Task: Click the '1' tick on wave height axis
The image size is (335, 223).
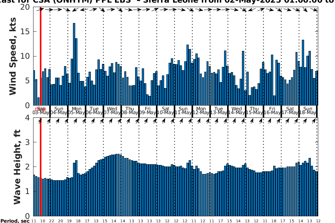Action: 28,191
